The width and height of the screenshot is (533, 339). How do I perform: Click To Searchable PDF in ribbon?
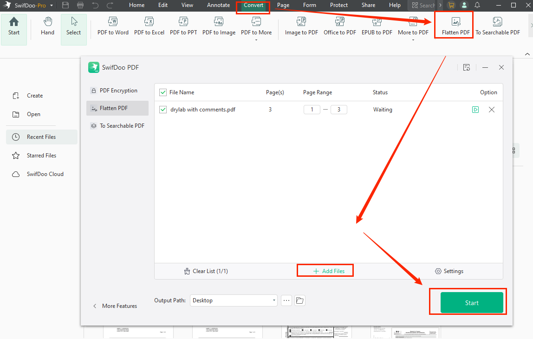[x=498, y=26]
